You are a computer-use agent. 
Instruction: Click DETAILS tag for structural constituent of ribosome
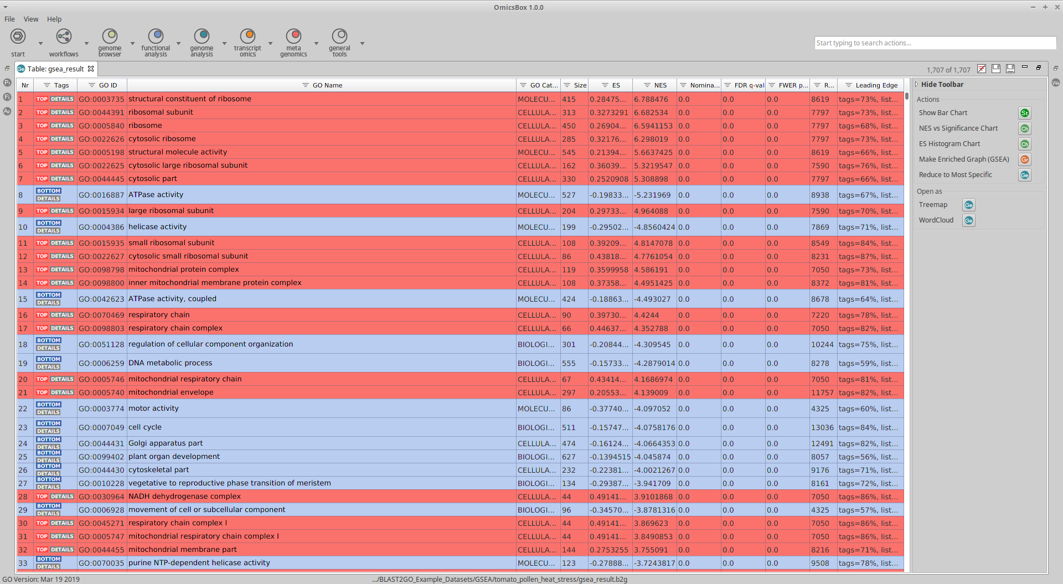[x=62, y=99]
